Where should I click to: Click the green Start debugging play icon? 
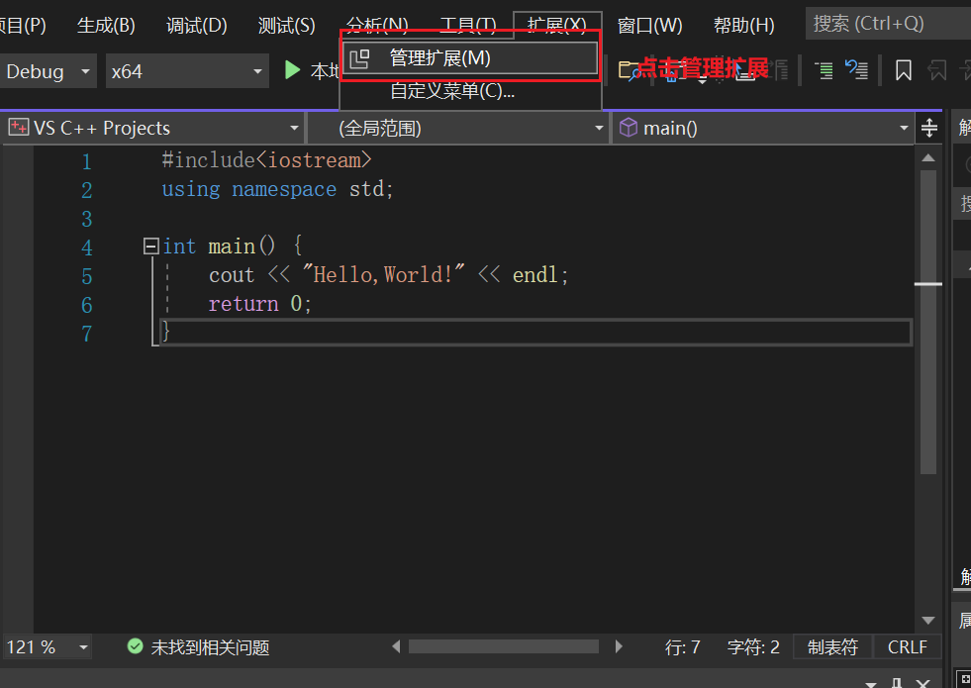pos(292,70)
